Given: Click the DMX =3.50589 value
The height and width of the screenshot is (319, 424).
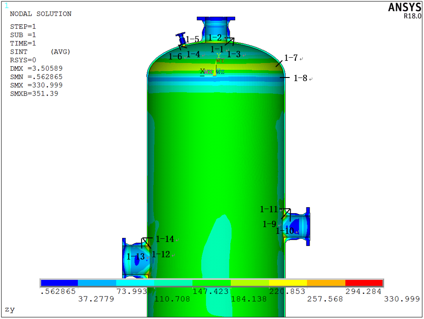Looking at the screenshot, I should [x=36, y=68].
